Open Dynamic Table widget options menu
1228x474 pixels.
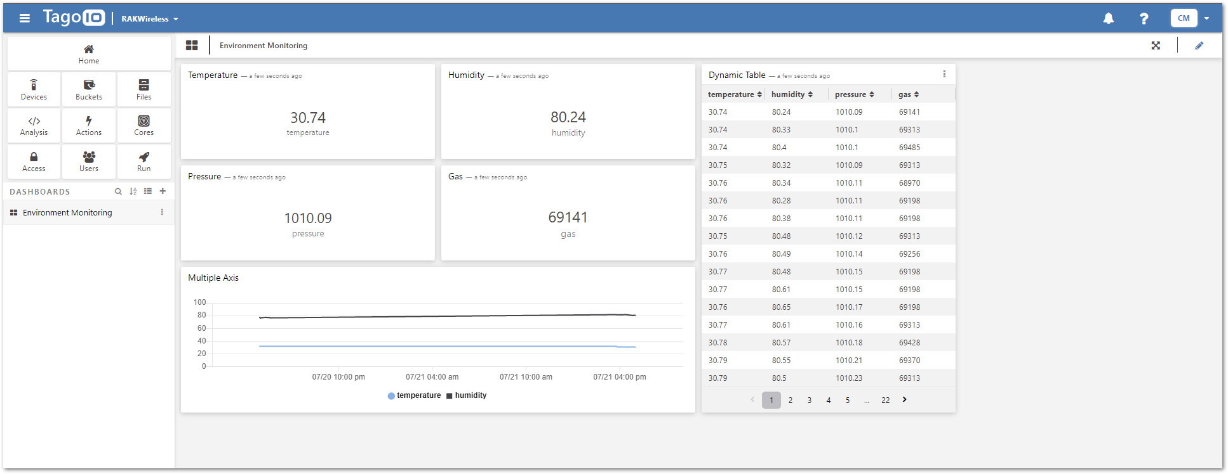click(944, 74)
